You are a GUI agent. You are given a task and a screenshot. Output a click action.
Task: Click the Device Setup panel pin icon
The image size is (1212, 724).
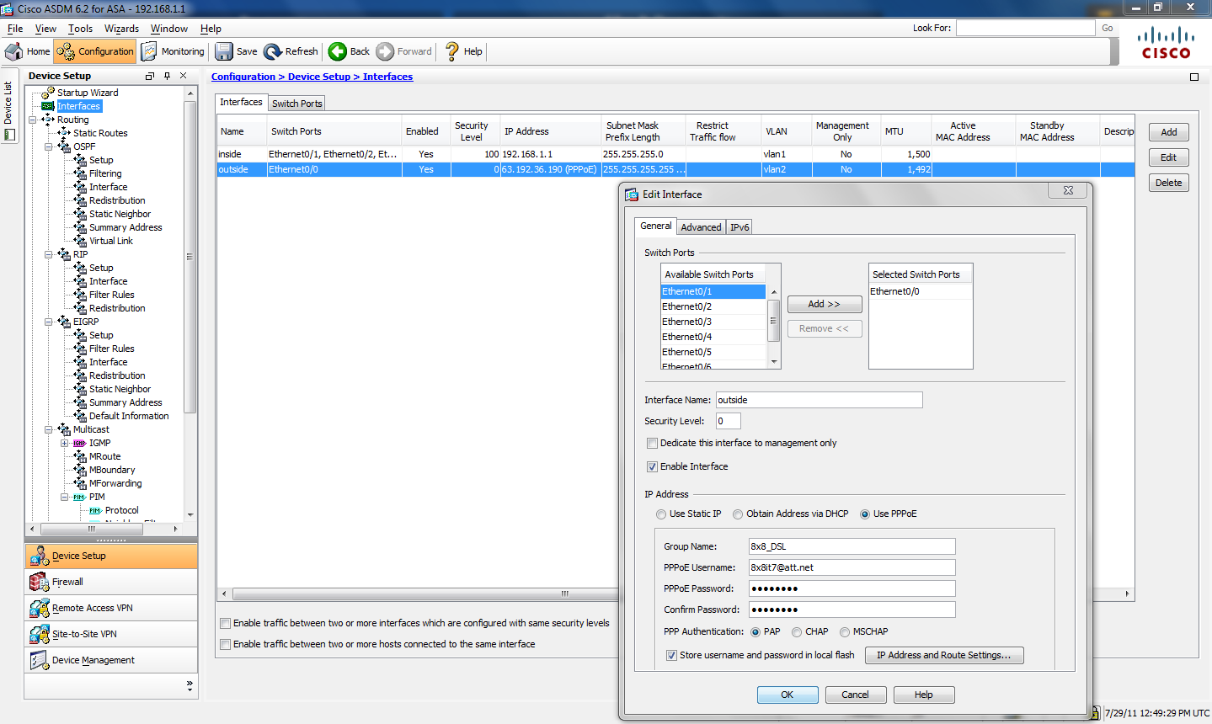[x=167, y=76]
